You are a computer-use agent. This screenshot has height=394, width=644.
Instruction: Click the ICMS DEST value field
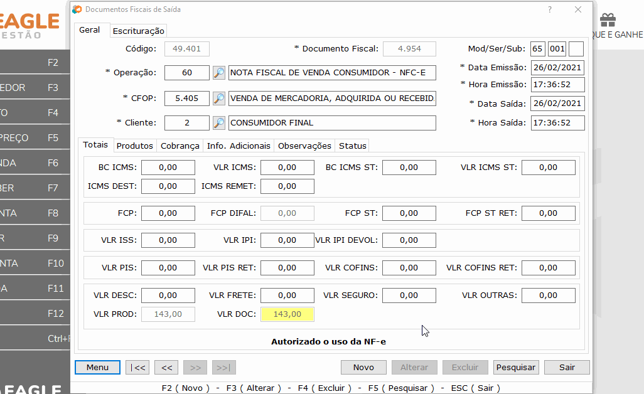tap(168, 186)
